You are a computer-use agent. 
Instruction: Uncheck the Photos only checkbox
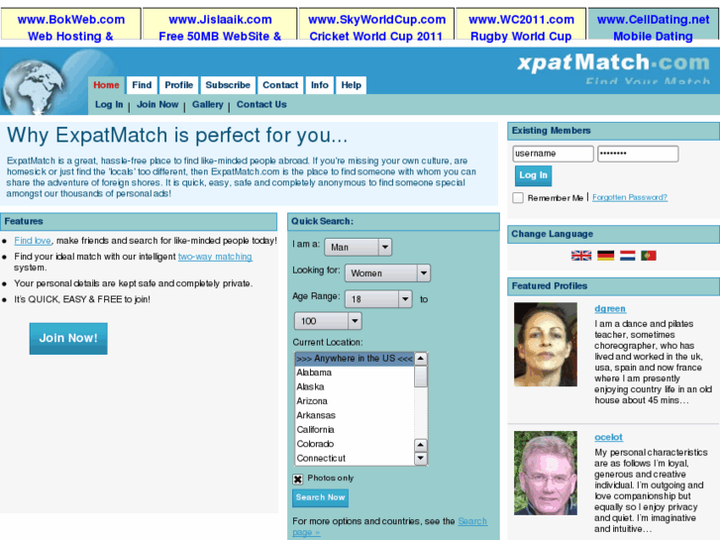[297, 479]
